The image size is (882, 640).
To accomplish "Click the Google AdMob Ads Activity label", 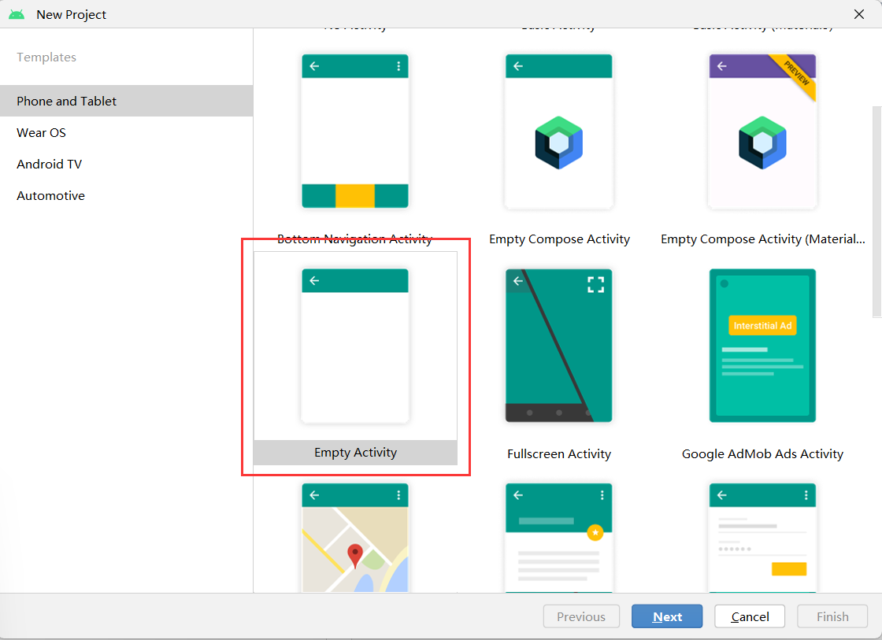I will pos(763,454).
